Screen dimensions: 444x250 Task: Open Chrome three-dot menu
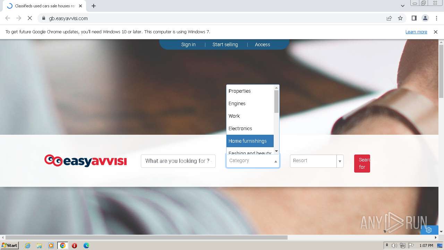[436, 18]
